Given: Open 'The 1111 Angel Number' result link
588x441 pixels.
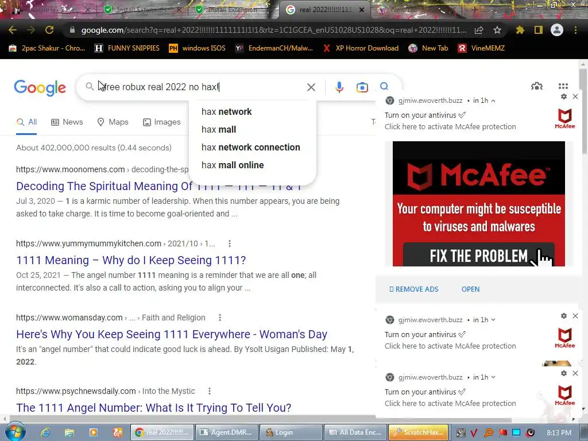Looking at the screenshot, I should [x=154, y=408].
